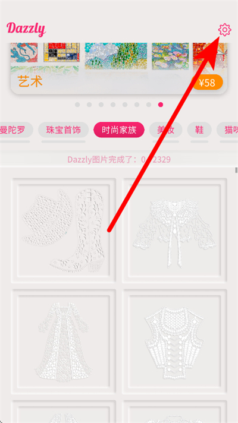Open settings via the gear icon

point(224,30)
